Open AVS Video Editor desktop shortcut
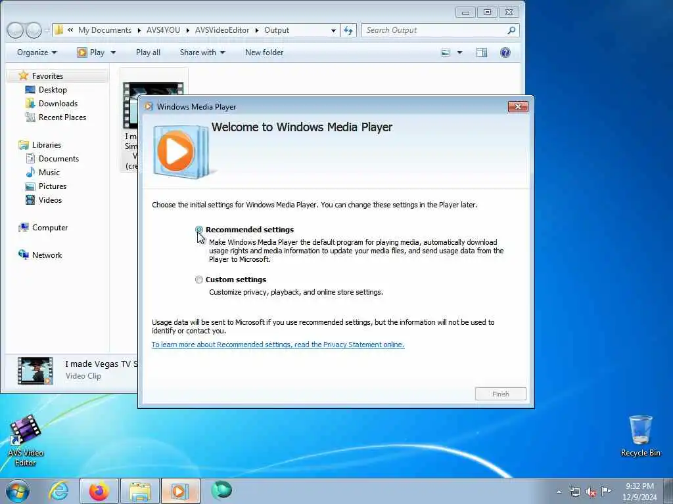Screen dimensions: 673x504 click(x=26, y=440)
